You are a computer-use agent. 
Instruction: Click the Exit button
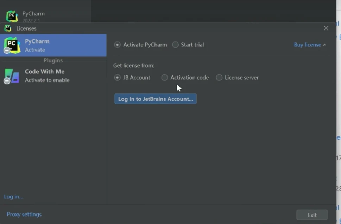pyautogui.click(x=312, y=215)
